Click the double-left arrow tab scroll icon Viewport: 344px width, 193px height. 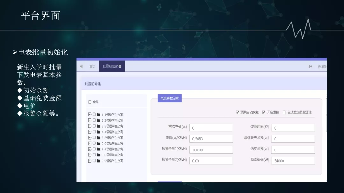82,66
